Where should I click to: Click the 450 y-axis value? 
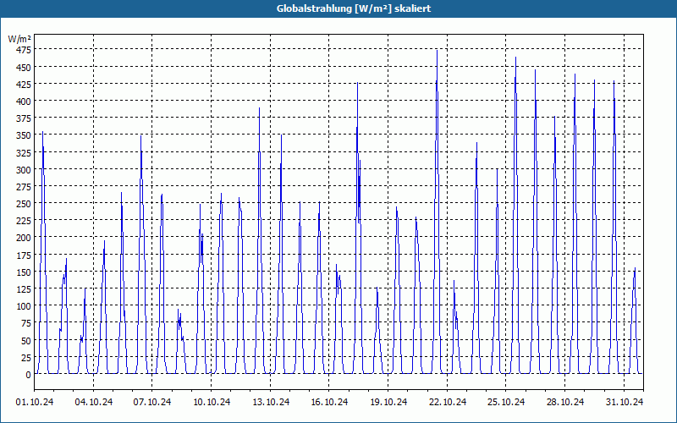(x=24, y=67)
